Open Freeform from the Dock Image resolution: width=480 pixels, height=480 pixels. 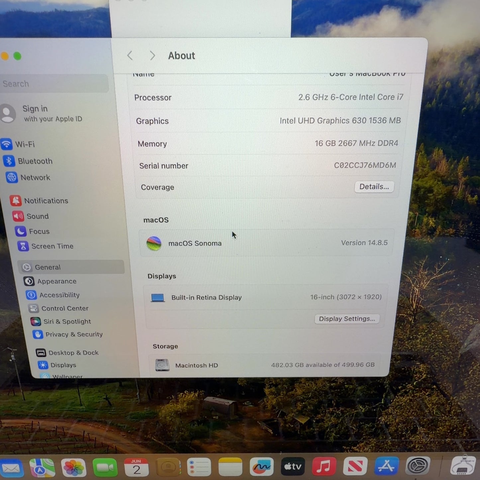coord(261,467)
